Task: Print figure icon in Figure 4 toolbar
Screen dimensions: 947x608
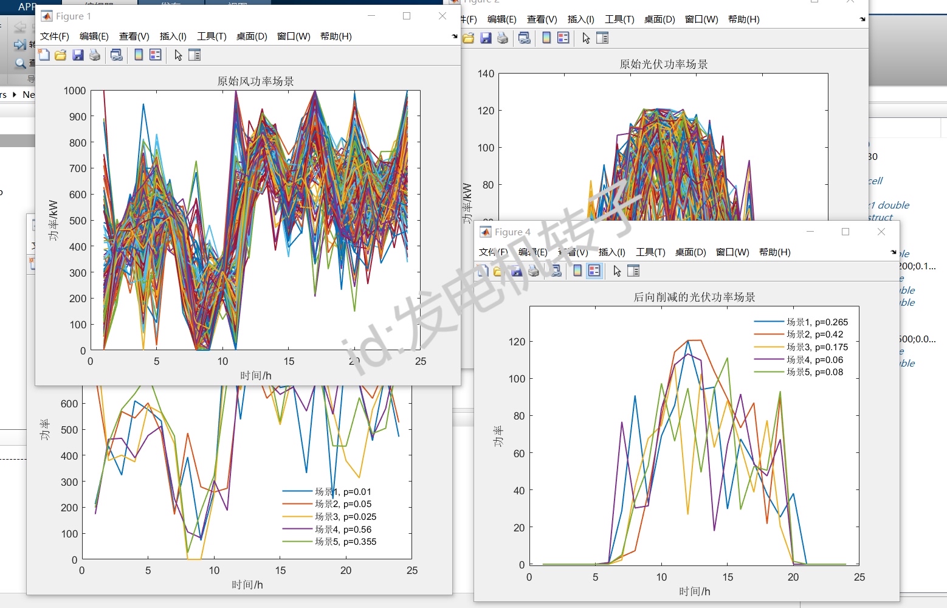Action: point(534,271)
